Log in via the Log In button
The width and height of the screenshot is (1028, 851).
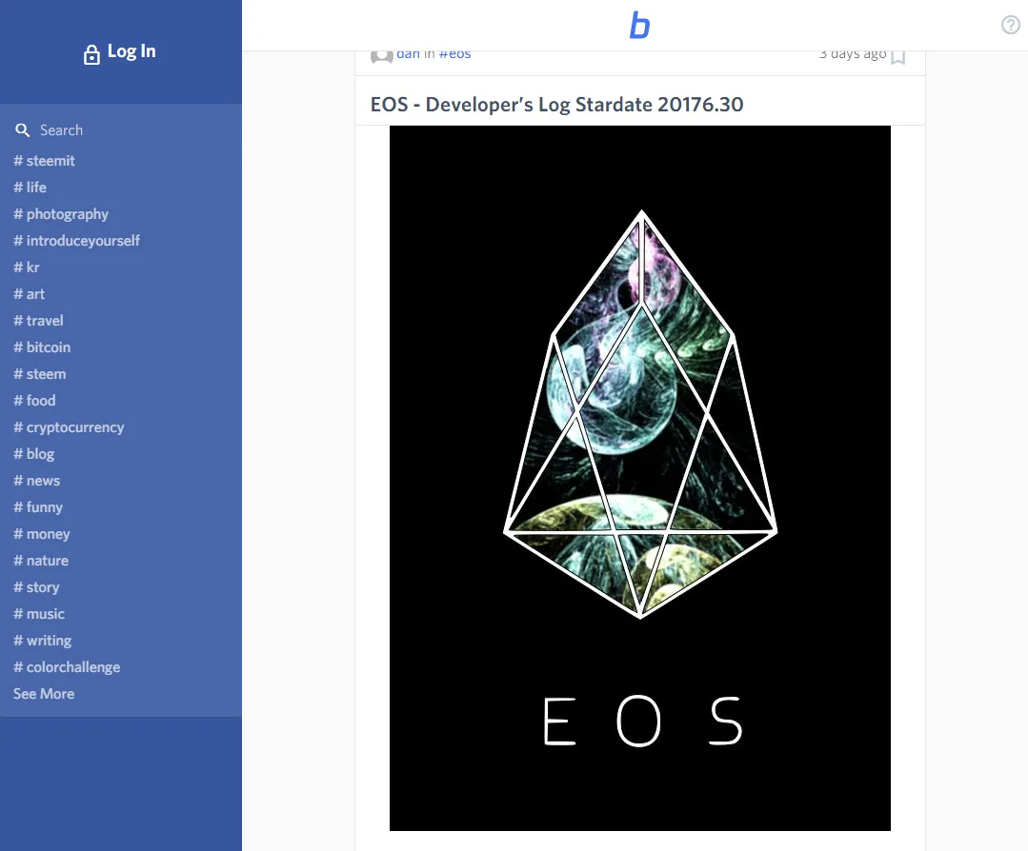point(120,51)
